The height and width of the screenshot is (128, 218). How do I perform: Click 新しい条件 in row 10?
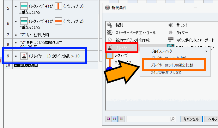pos(29,65)
